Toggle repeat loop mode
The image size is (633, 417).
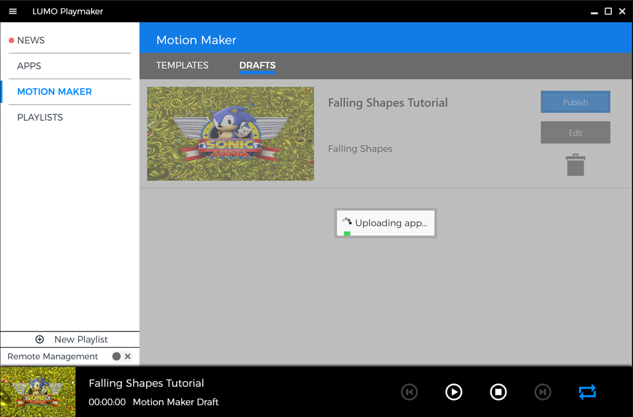point(587,392)
